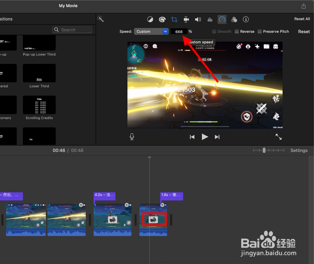Click Reset All adjustments
Screen dimensions: 314x264
click(x=302, y=19)
